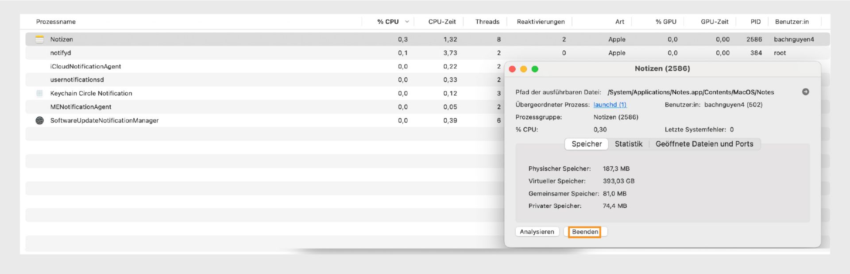Click the Prozessname column header
Screen dimensions: 850x274
pyautogui.click(x=56, y=22)
